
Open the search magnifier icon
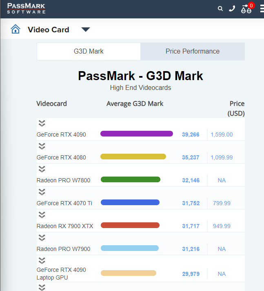(x=220, y=9)
